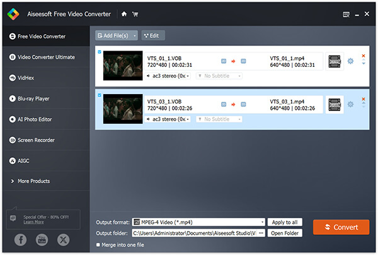378x255 pixels.
Task: Select the VTS_01_1.VOB video thumbnail
Action: point(123,66)
